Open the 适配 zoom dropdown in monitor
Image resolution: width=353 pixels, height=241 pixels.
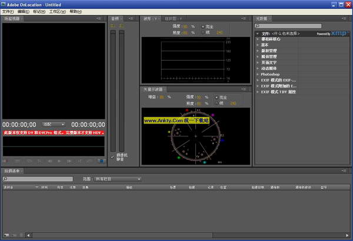click(x=54, y=125)
